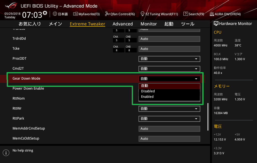Select the RttPark setting label
The width and height of the screenshot is (257, 163).
click(18, 118)
